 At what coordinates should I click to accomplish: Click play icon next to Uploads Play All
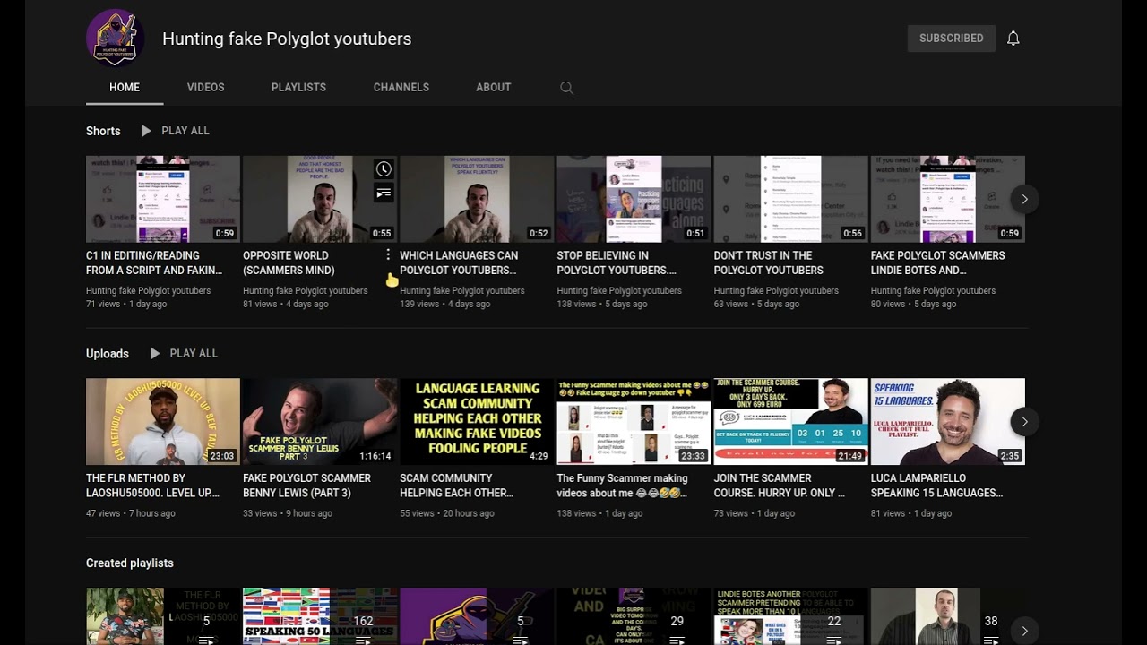(155, 354)
